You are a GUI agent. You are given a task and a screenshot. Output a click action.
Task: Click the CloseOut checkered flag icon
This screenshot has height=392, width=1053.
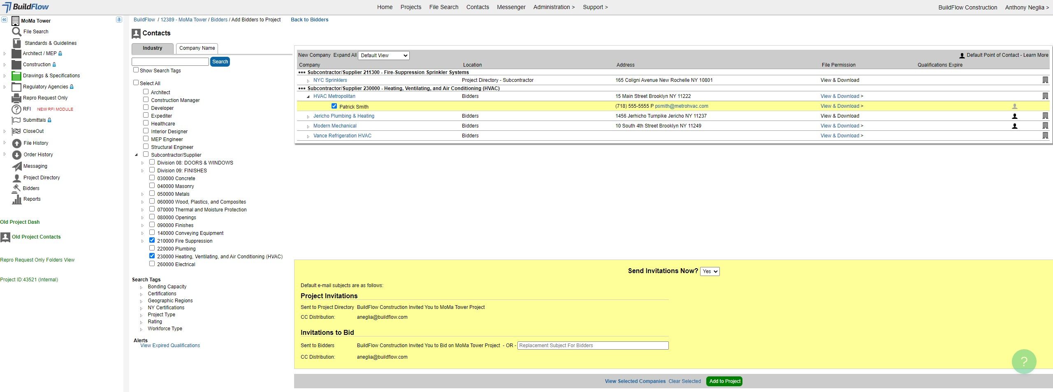coord(16,131)
